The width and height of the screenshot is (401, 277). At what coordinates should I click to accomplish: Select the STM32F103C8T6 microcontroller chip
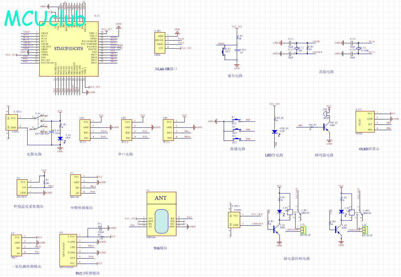click(x=69, y=49)
